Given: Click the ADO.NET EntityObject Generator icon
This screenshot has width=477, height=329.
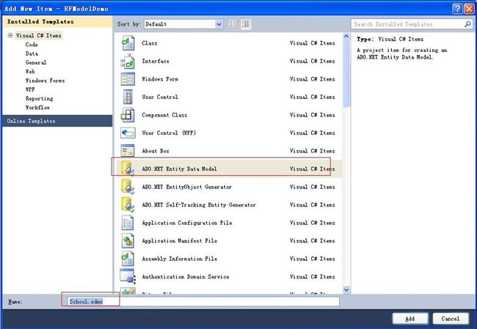Looking at the screenshot, I should pos(128,187).
